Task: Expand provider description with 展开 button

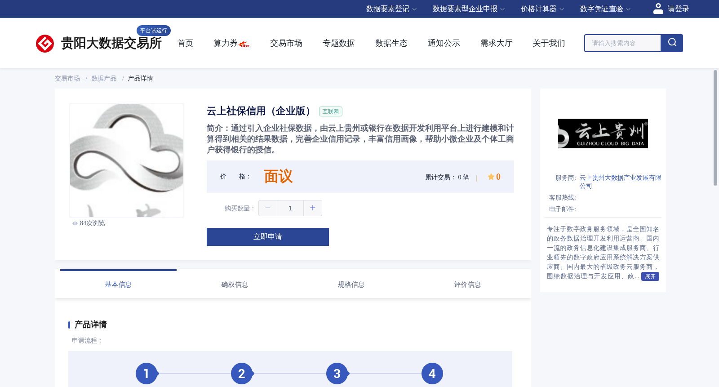Action: [650, 276]
